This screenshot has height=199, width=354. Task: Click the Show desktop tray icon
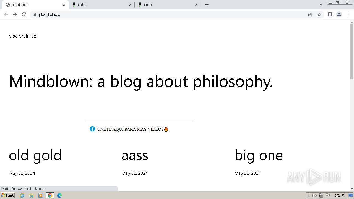point(351,195)
